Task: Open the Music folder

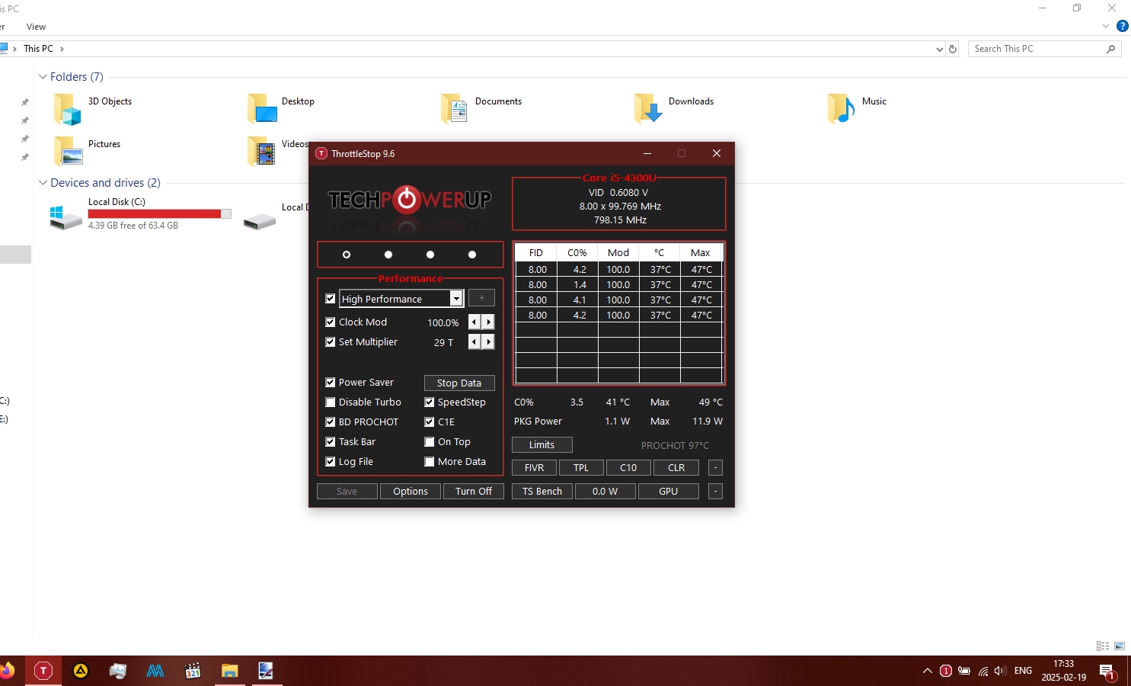Action: pyautogui.click(x=857, y=109)
